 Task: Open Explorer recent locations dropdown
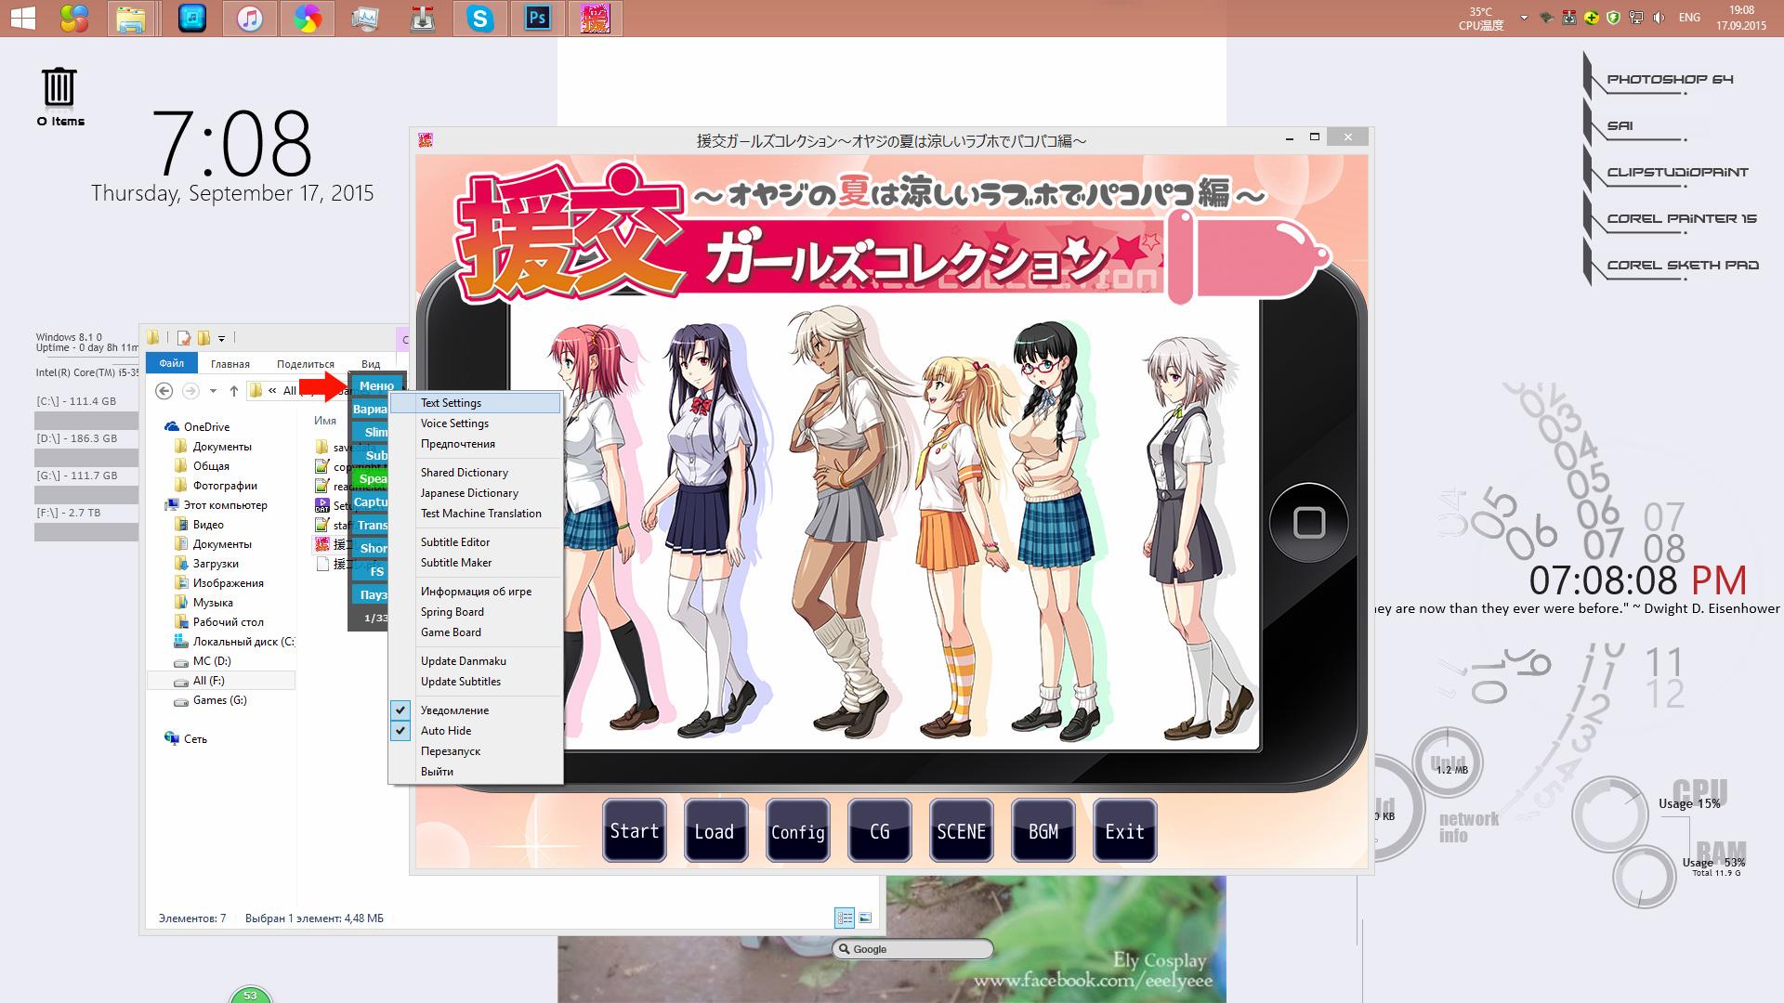pyautogui.click(x=213, y=391)
